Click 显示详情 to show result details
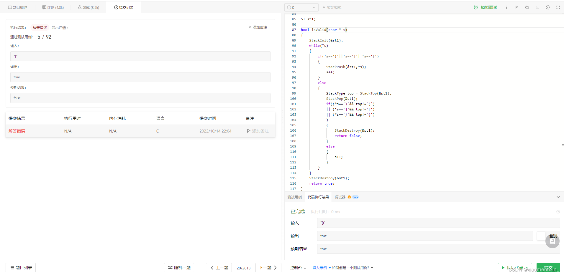 point(60,27)
